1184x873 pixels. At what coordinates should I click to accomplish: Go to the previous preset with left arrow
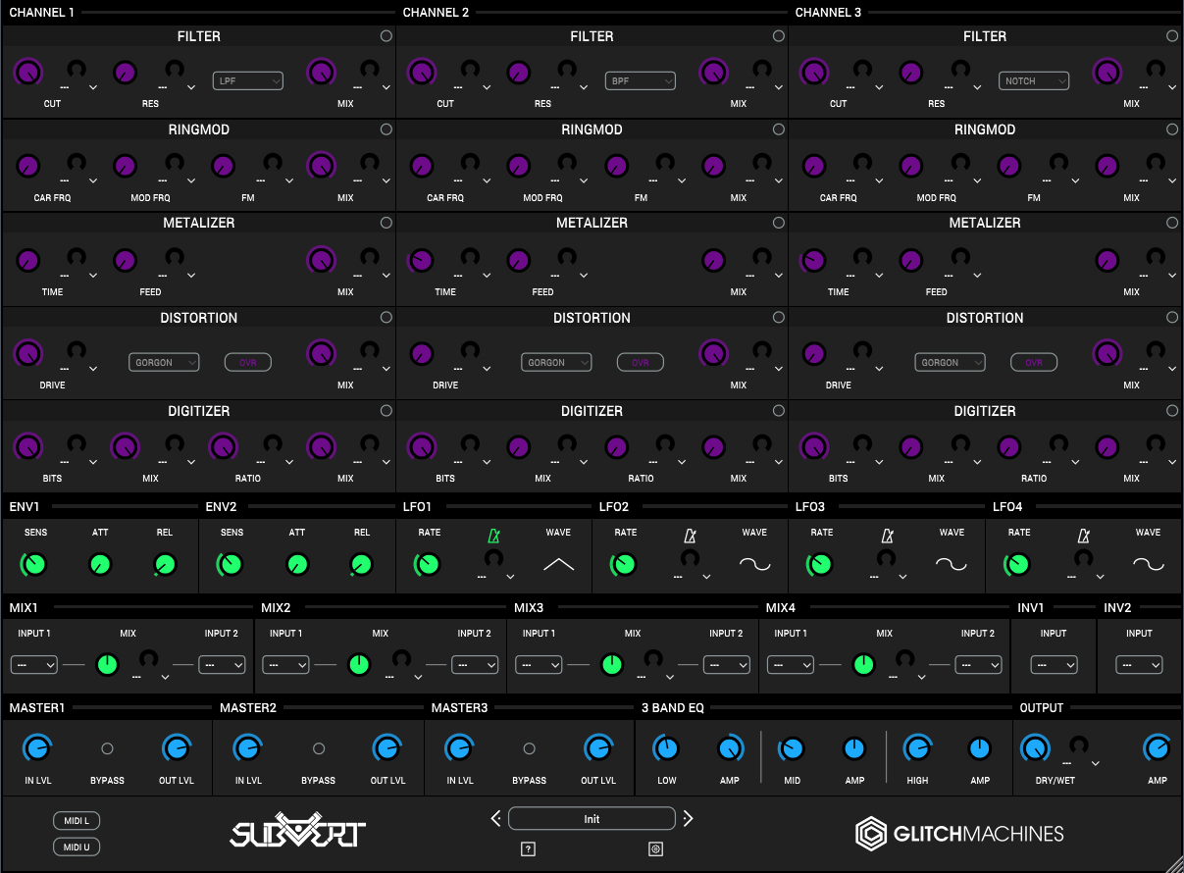tap(496, 818)
